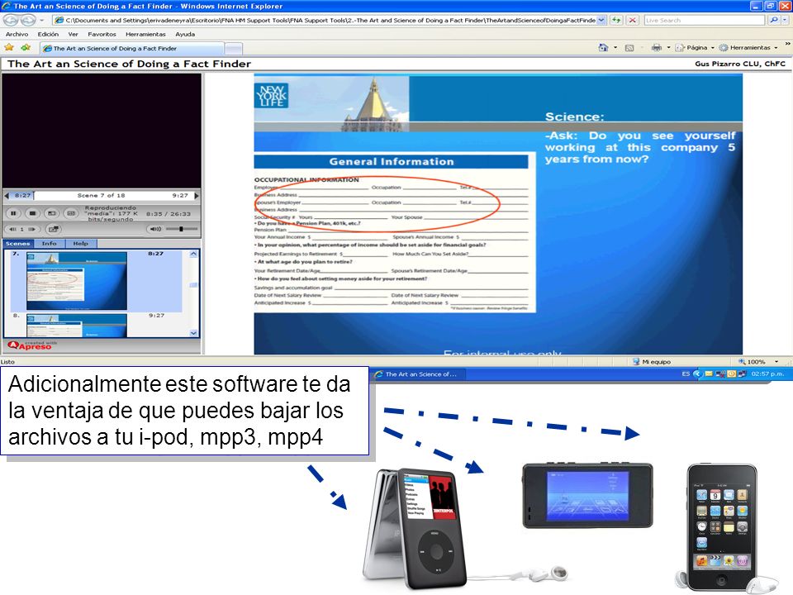Click the RSS feeds icon

click(x=629, y=48)
